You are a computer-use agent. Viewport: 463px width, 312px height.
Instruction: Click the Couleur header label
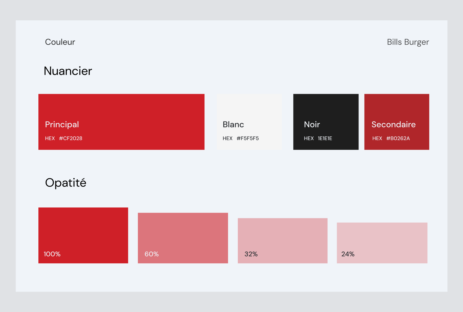pos(60,42)
